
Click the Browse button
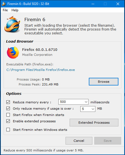[104, 82]
